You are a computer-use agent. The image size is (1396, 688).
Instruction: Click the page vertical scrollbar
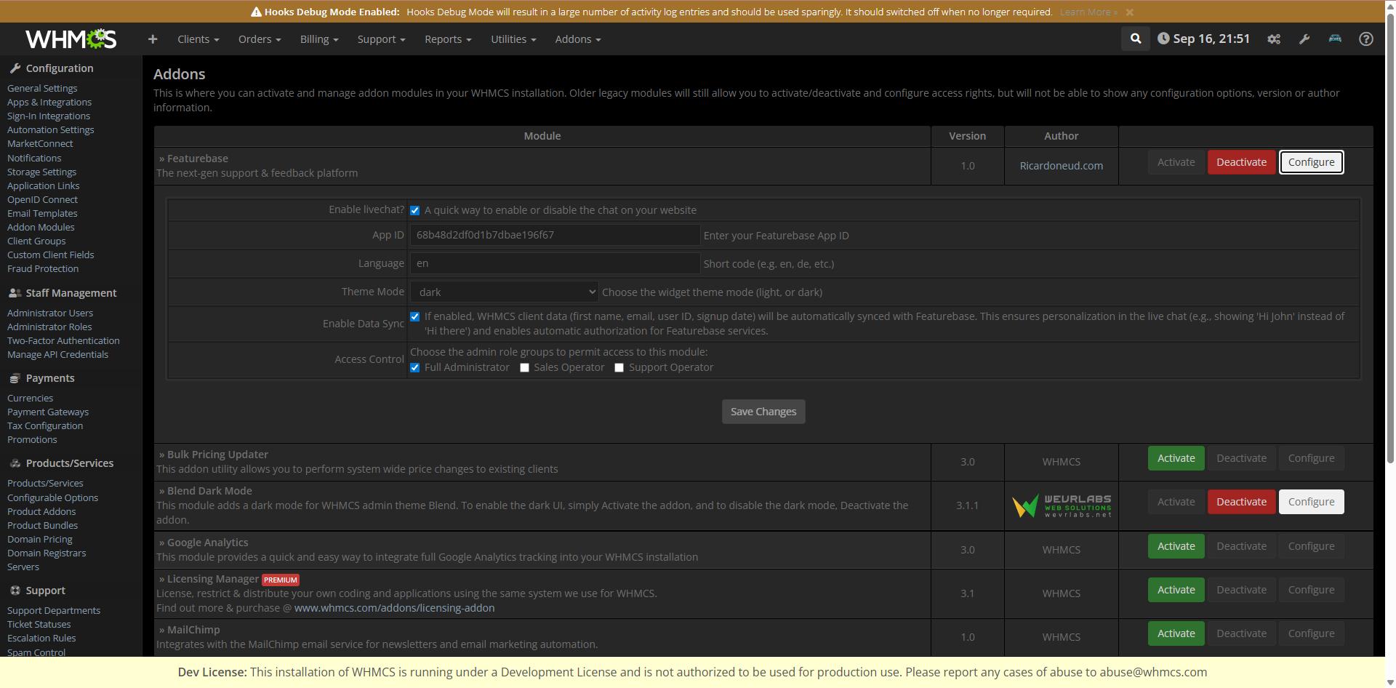(x=1390, y=291)
